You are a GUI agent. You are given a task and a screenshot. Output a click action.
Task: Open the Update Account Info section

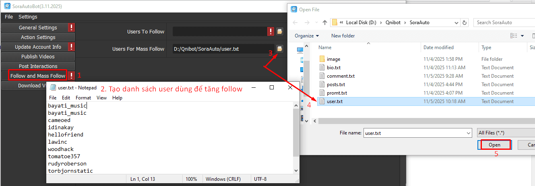[38, 47]
